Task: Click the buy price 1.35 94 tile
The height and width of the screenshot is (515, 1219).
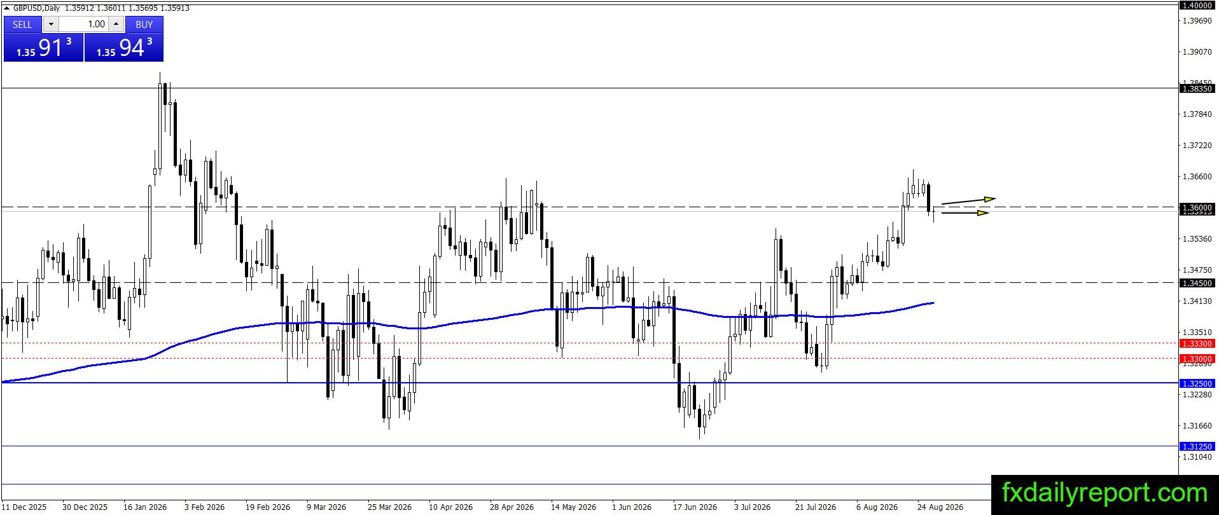Action: click(124, 47)
